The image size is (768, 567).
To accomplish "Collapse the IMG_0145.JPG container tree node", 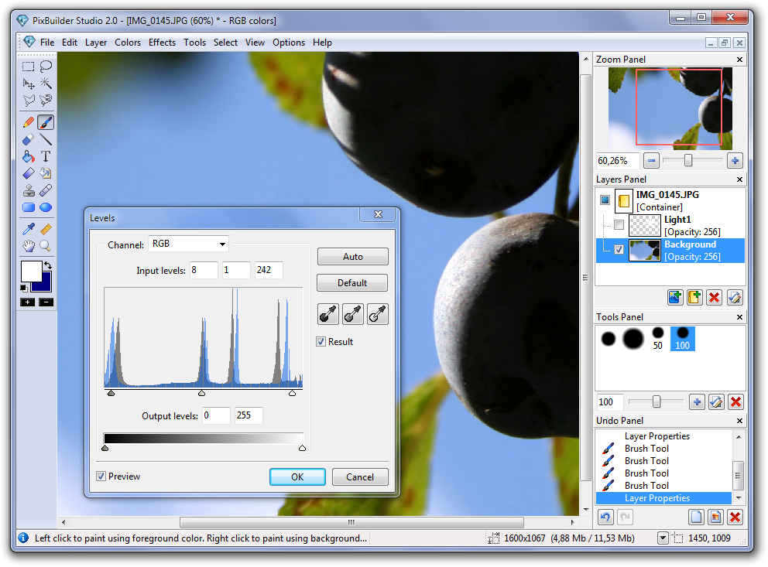I will pos(605,200).
